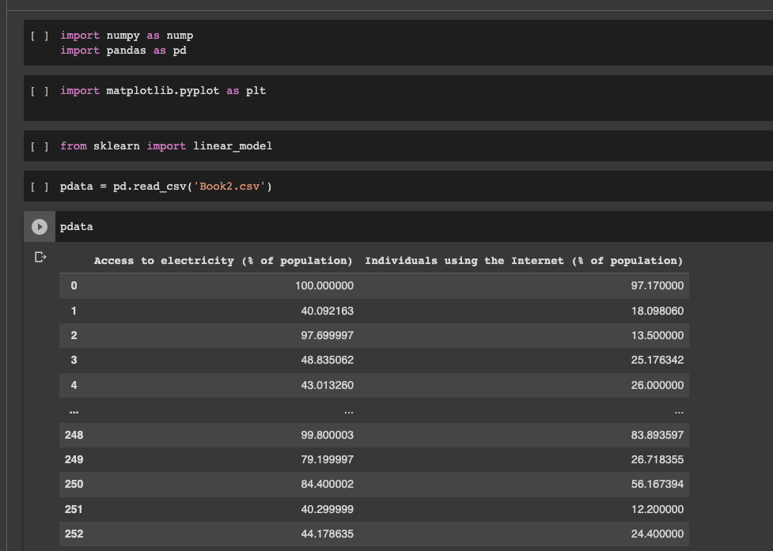Click the pd.read_csv('Book2.csv') code line

point(166,187)
